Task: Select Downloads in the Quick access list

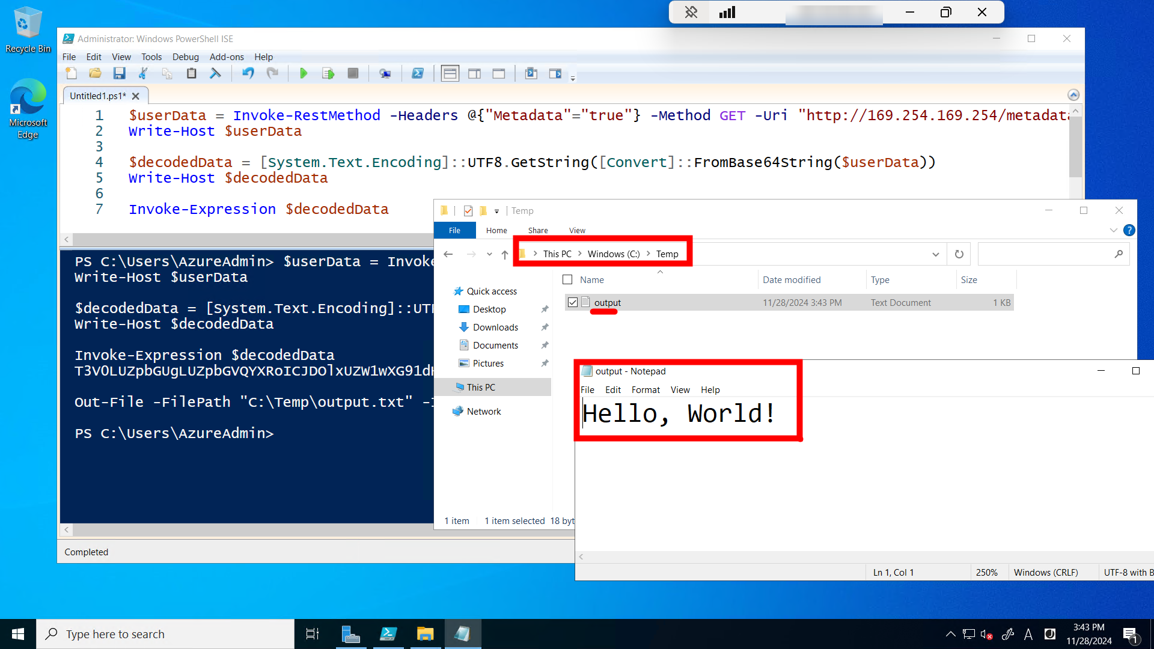Action: [x=495, y=327]
